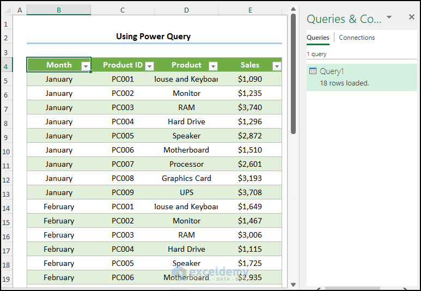
Task: Click cell with sales value $3,740
Action: pos(250,107)
